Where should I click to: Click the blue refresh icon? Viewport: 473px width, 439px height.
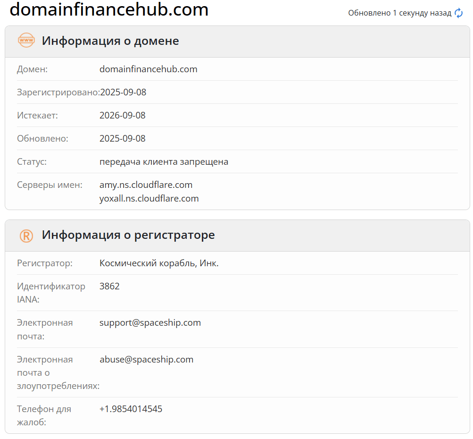pyautogui.click(x=459, y=13)
